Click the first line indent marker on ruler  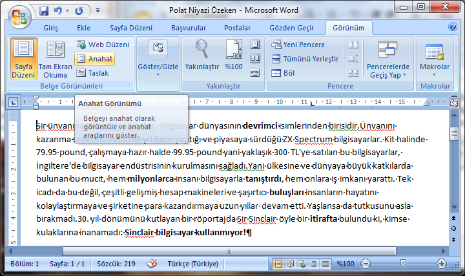click(x=36, y=99)
